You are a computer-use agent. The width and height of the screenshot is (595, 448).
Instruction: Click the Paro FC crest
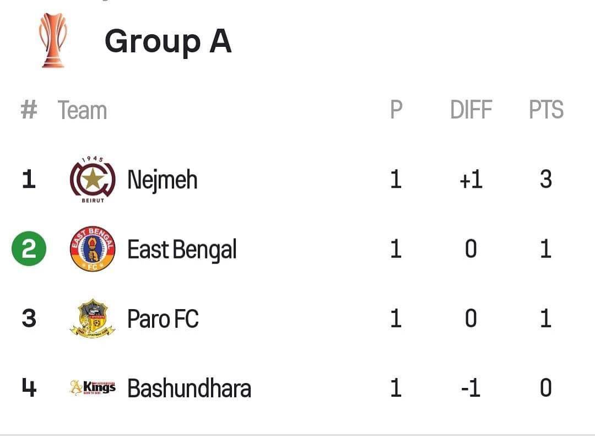92,319
